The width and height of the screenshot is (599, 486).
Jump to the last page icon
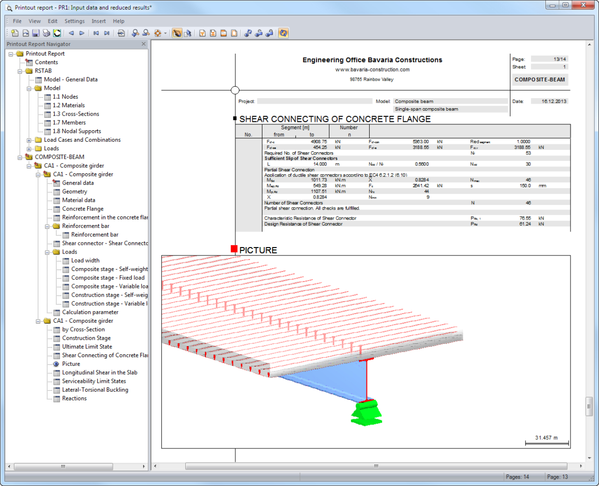(x=107, y=34)
